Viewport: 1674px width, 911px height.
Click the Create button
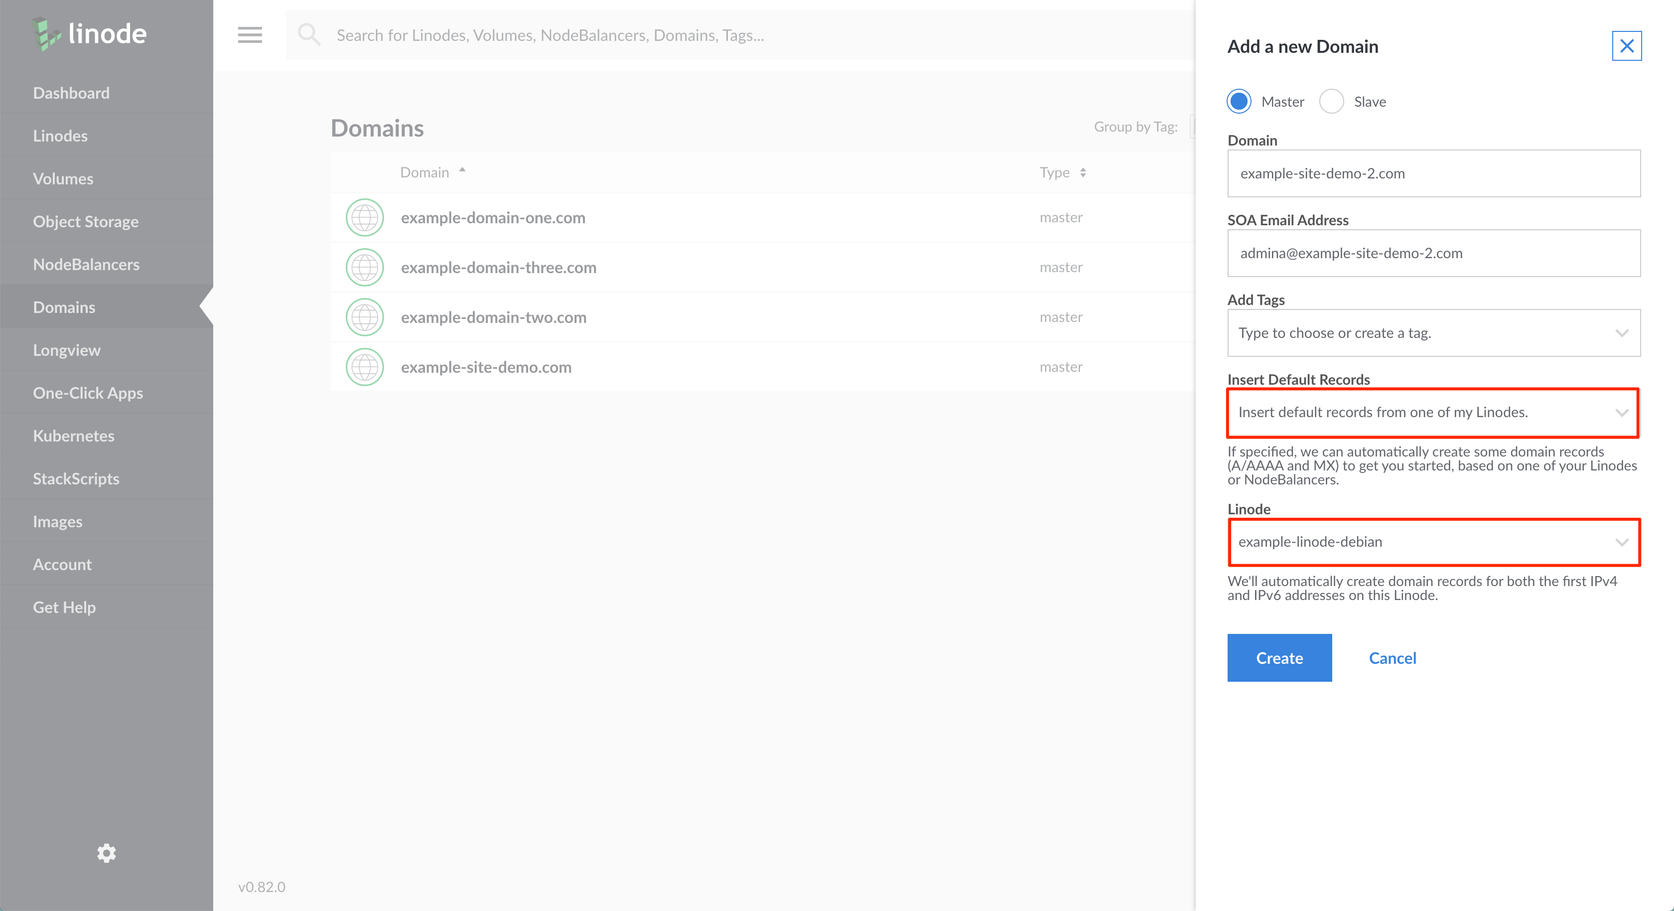pos(1280,657)
